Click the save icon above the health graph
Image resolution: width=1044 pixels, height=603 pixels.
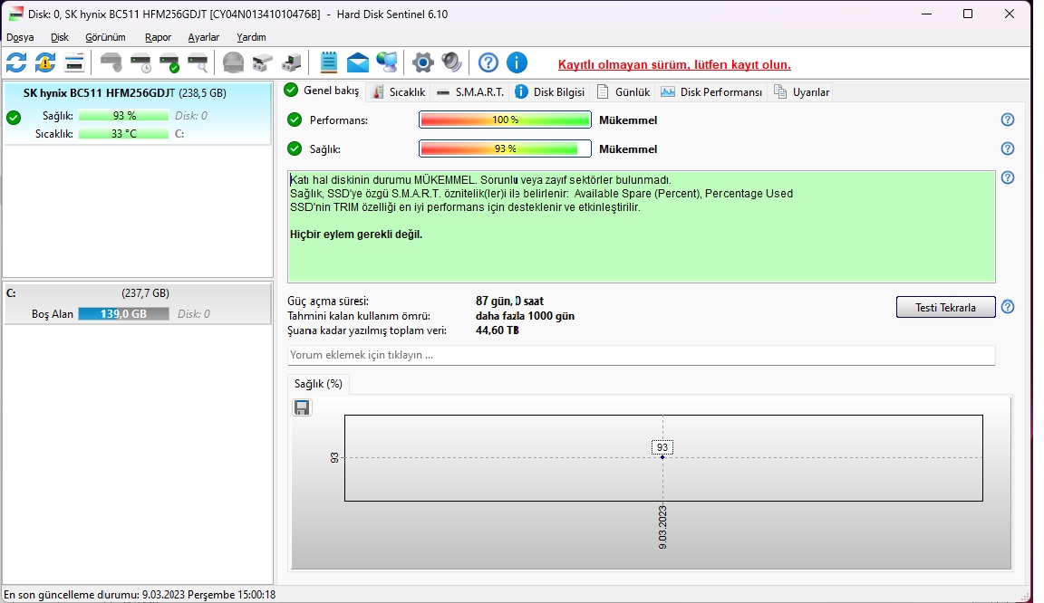303,407
